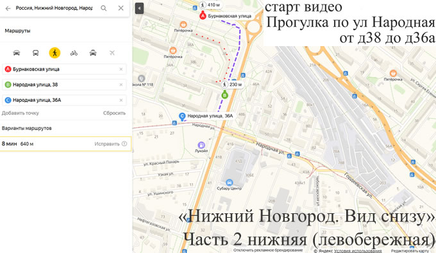The height and width of the screenshot is (253, 436).
Task: Click the search magnifier icon
Action: point(104,8)
